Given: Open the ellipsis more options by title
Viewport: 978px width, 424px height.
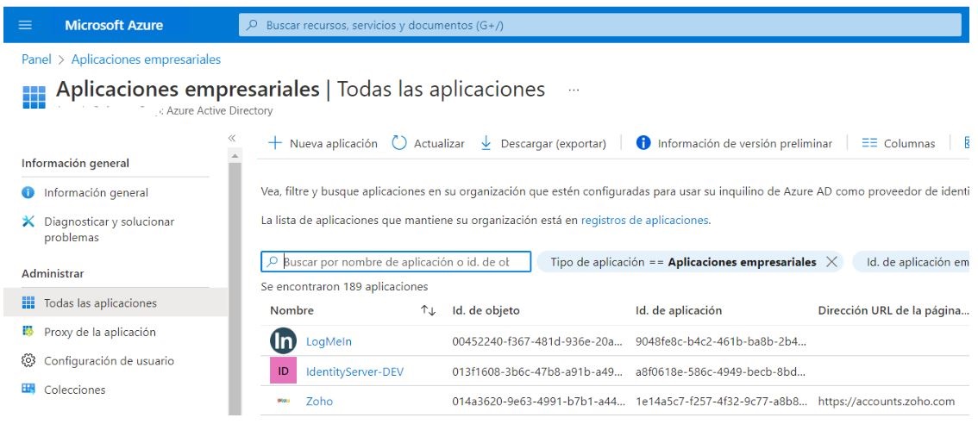Looking at the screenshot, I should 574,90.
